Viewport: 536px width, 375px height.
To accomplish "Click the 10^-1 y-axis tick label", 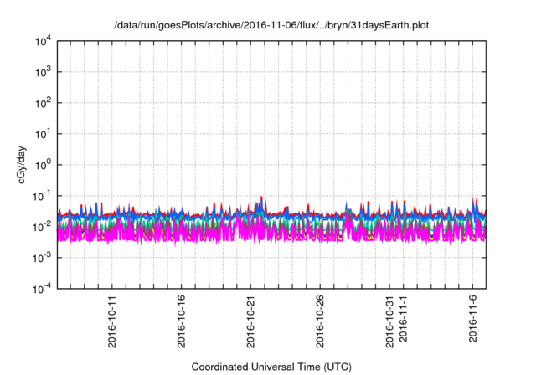I will pos(42,195).
